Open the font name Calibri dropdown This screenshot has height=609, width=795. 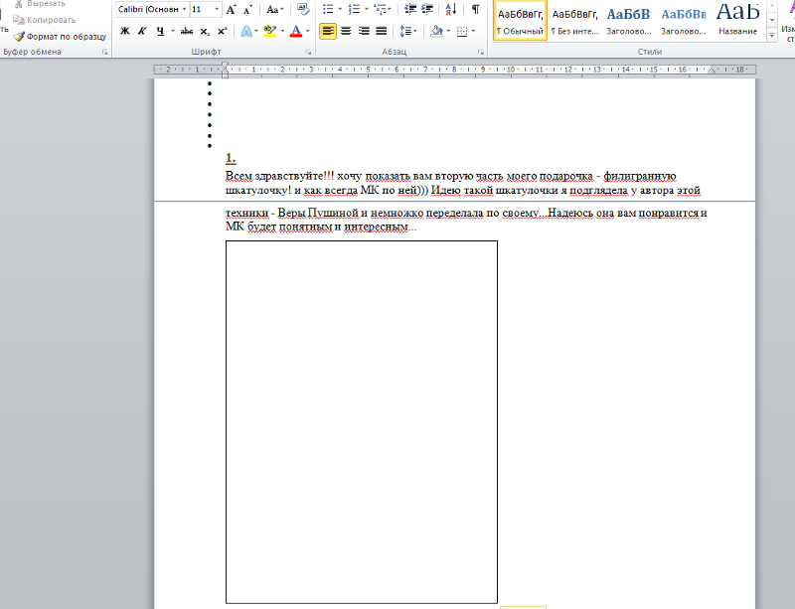pos(184,9)
